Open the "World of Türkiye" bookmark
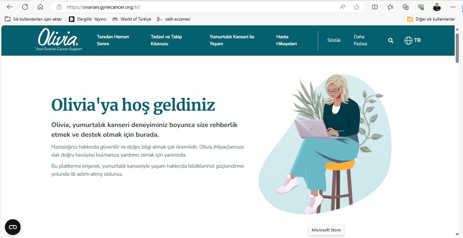Screen dimensions: 463x238 pyautogui.click(x=132, y=19)
